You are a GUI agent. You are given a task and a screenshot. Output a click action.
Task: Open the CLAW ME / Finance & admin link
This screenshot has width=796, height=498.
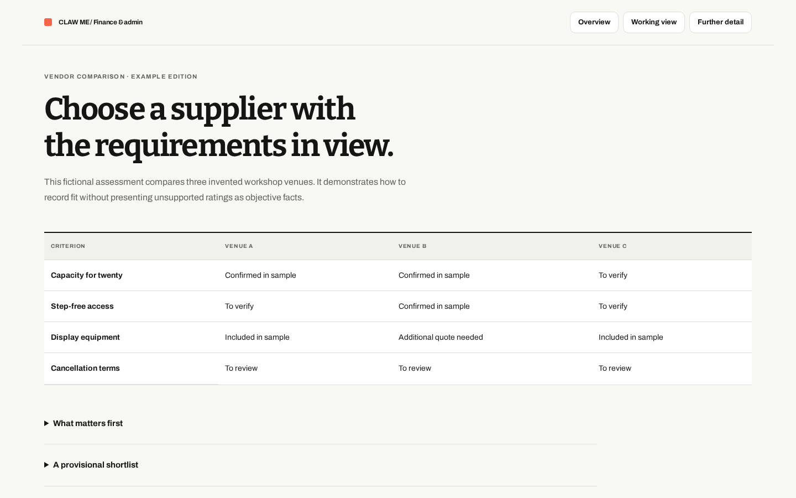[x=93, y=22]
